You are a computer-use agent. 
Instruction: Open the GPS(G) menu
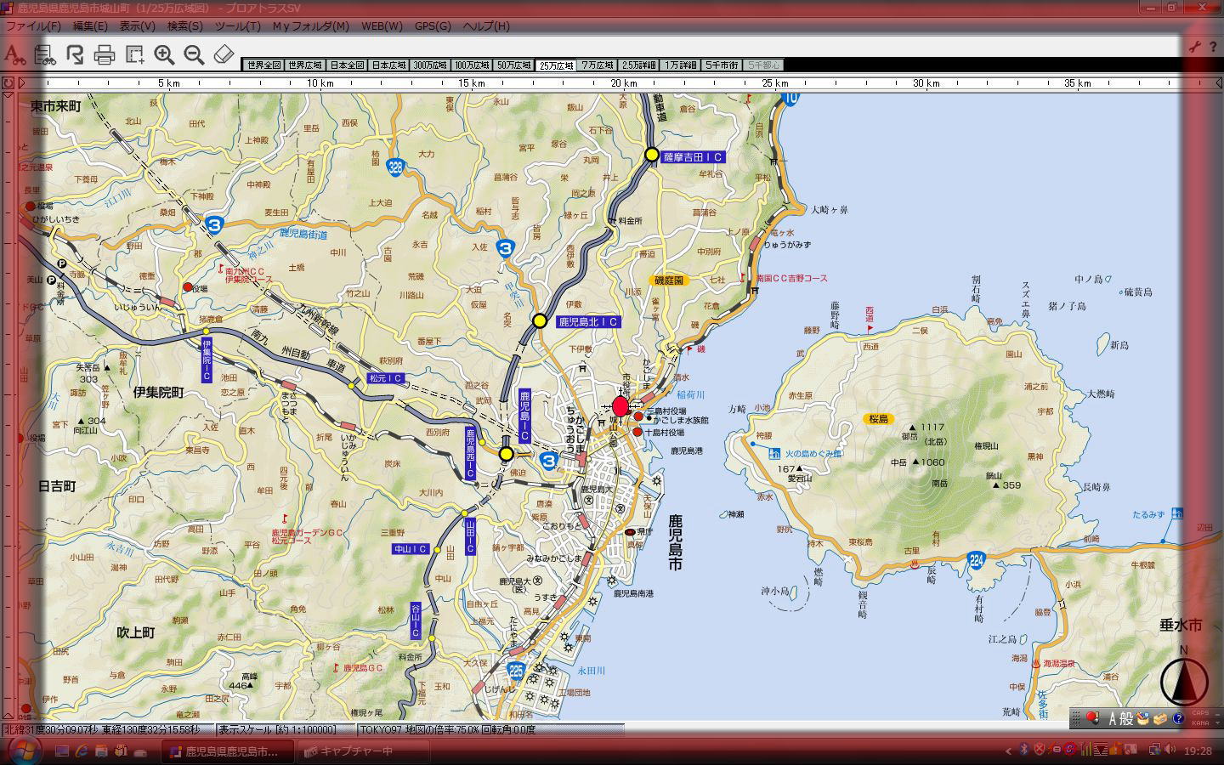(x=433, y=26)
